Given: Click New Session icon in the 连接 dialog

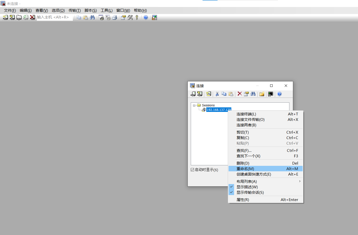Looking at the screenshot, I should coord(209,94).
